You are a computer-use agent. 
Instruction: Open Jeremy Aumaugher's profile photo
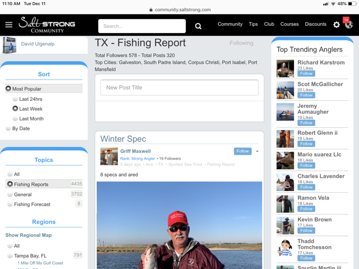click(285, 112)
